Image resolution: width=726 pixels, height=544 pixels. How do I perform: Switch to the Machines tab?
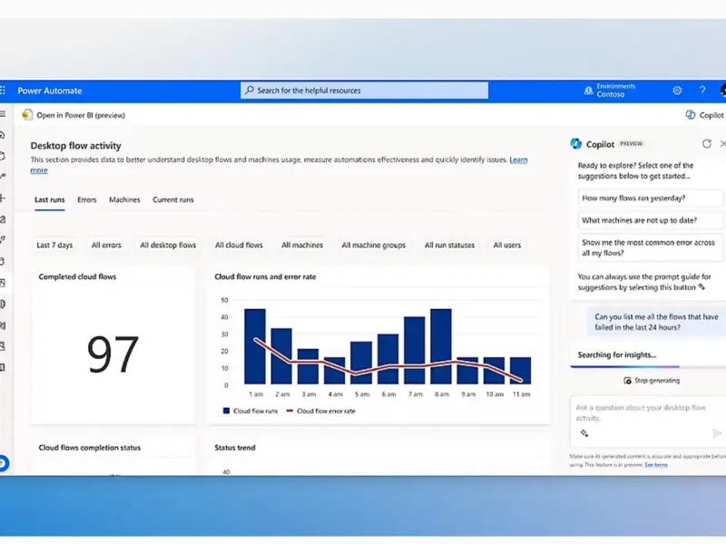pyautogui.click(x=124, y=199)
